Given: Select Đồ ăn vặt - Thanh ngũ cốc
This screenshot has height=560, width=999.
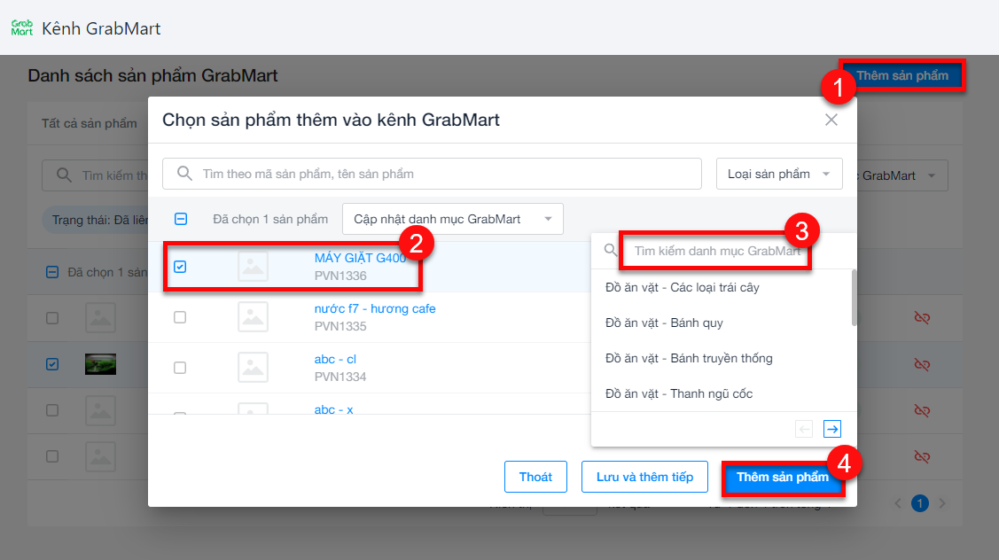Looking at the screenshot, I should [679, 393].
